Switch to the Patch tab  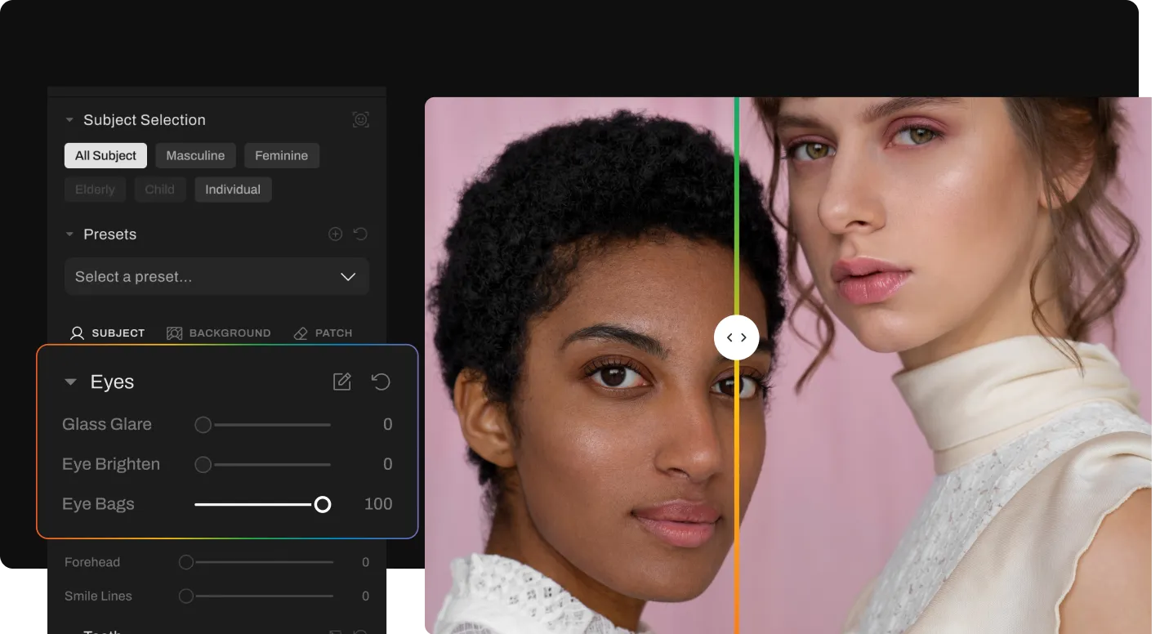[x=323, y=333]
